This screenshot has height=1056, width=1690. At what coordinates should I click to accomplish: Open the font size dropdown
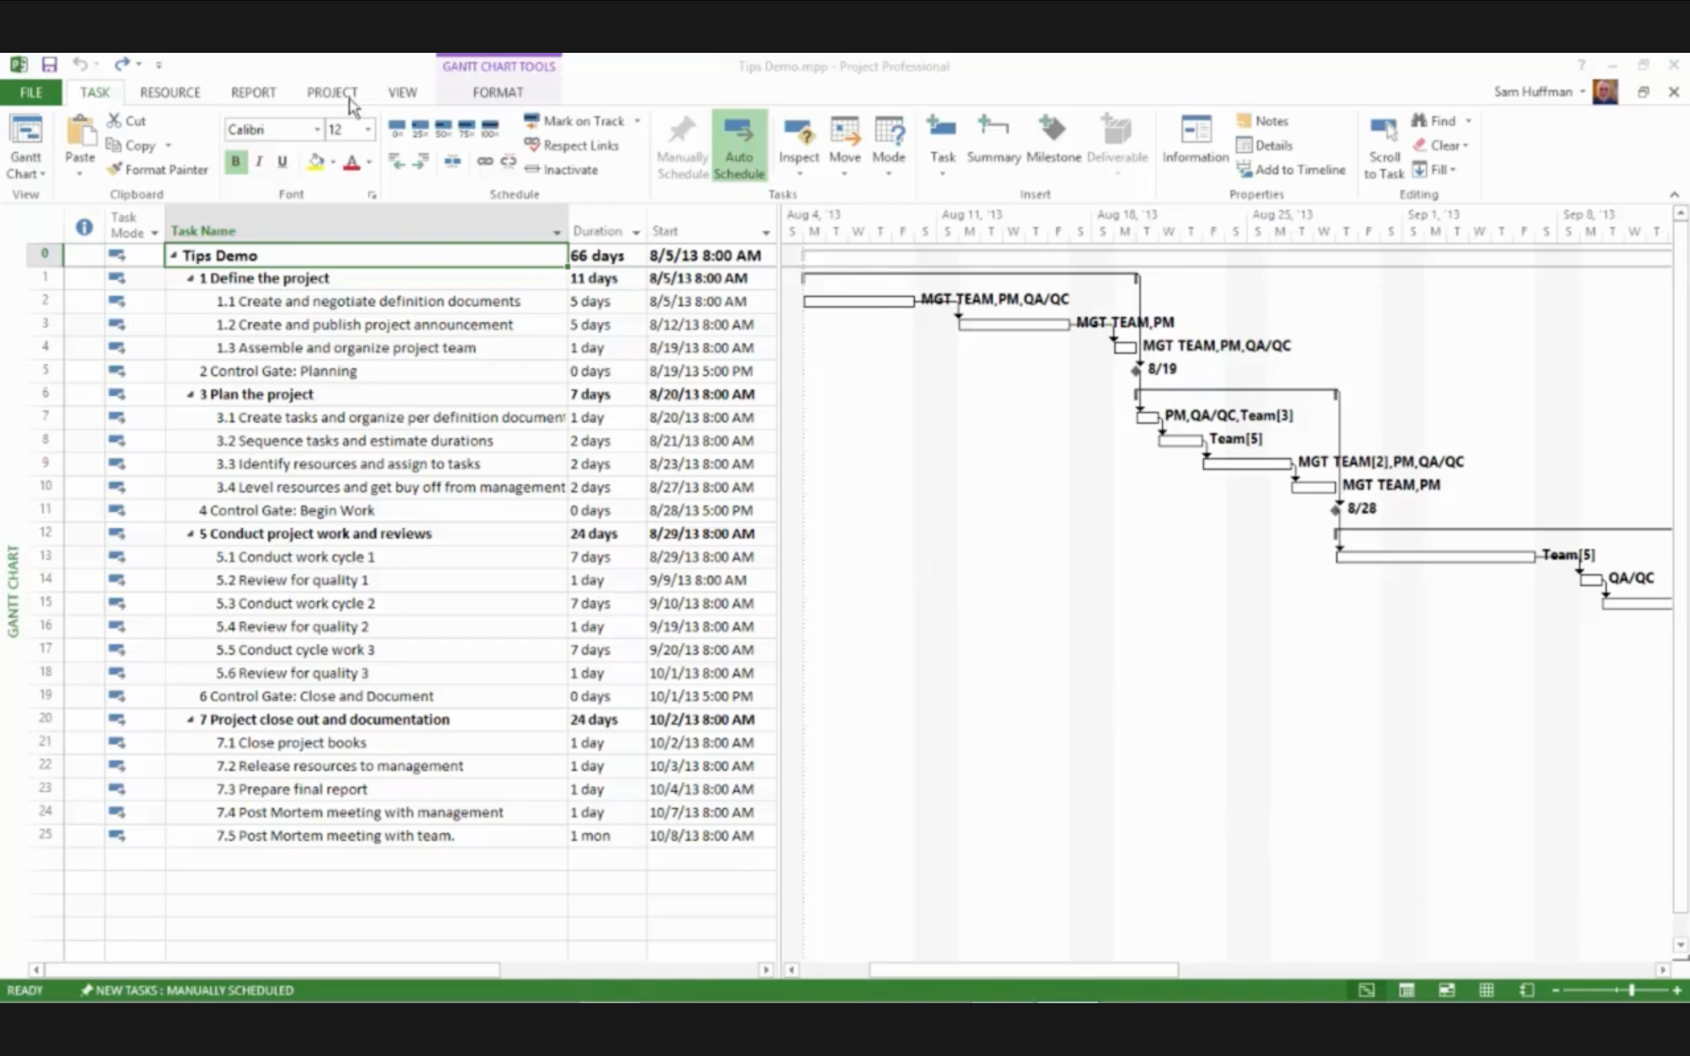[367, 130]
